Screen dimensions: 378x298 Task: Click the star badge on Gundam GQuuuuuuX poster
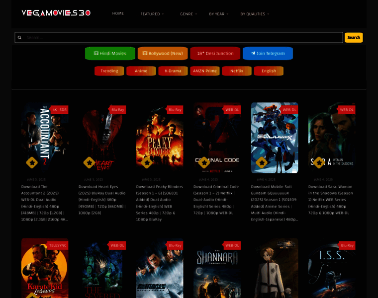click(262, 162)
